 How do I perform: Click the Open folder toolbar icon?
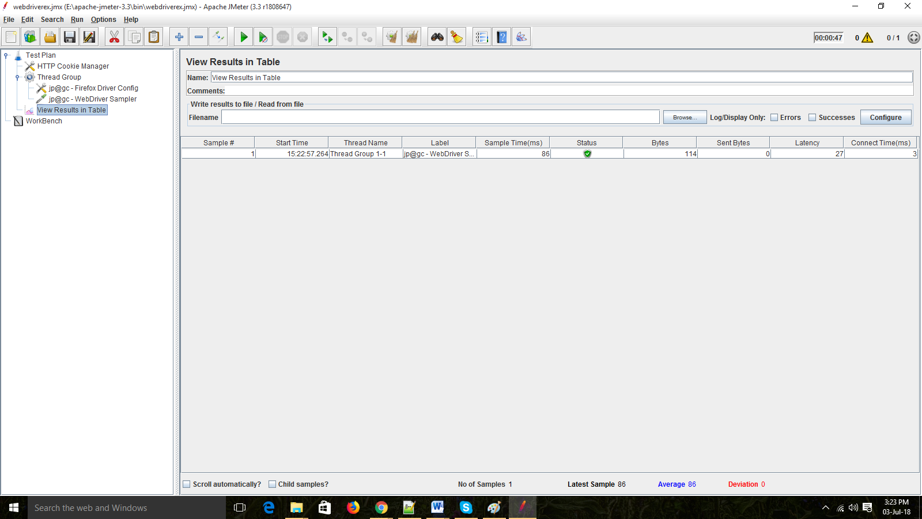[50, 37]
